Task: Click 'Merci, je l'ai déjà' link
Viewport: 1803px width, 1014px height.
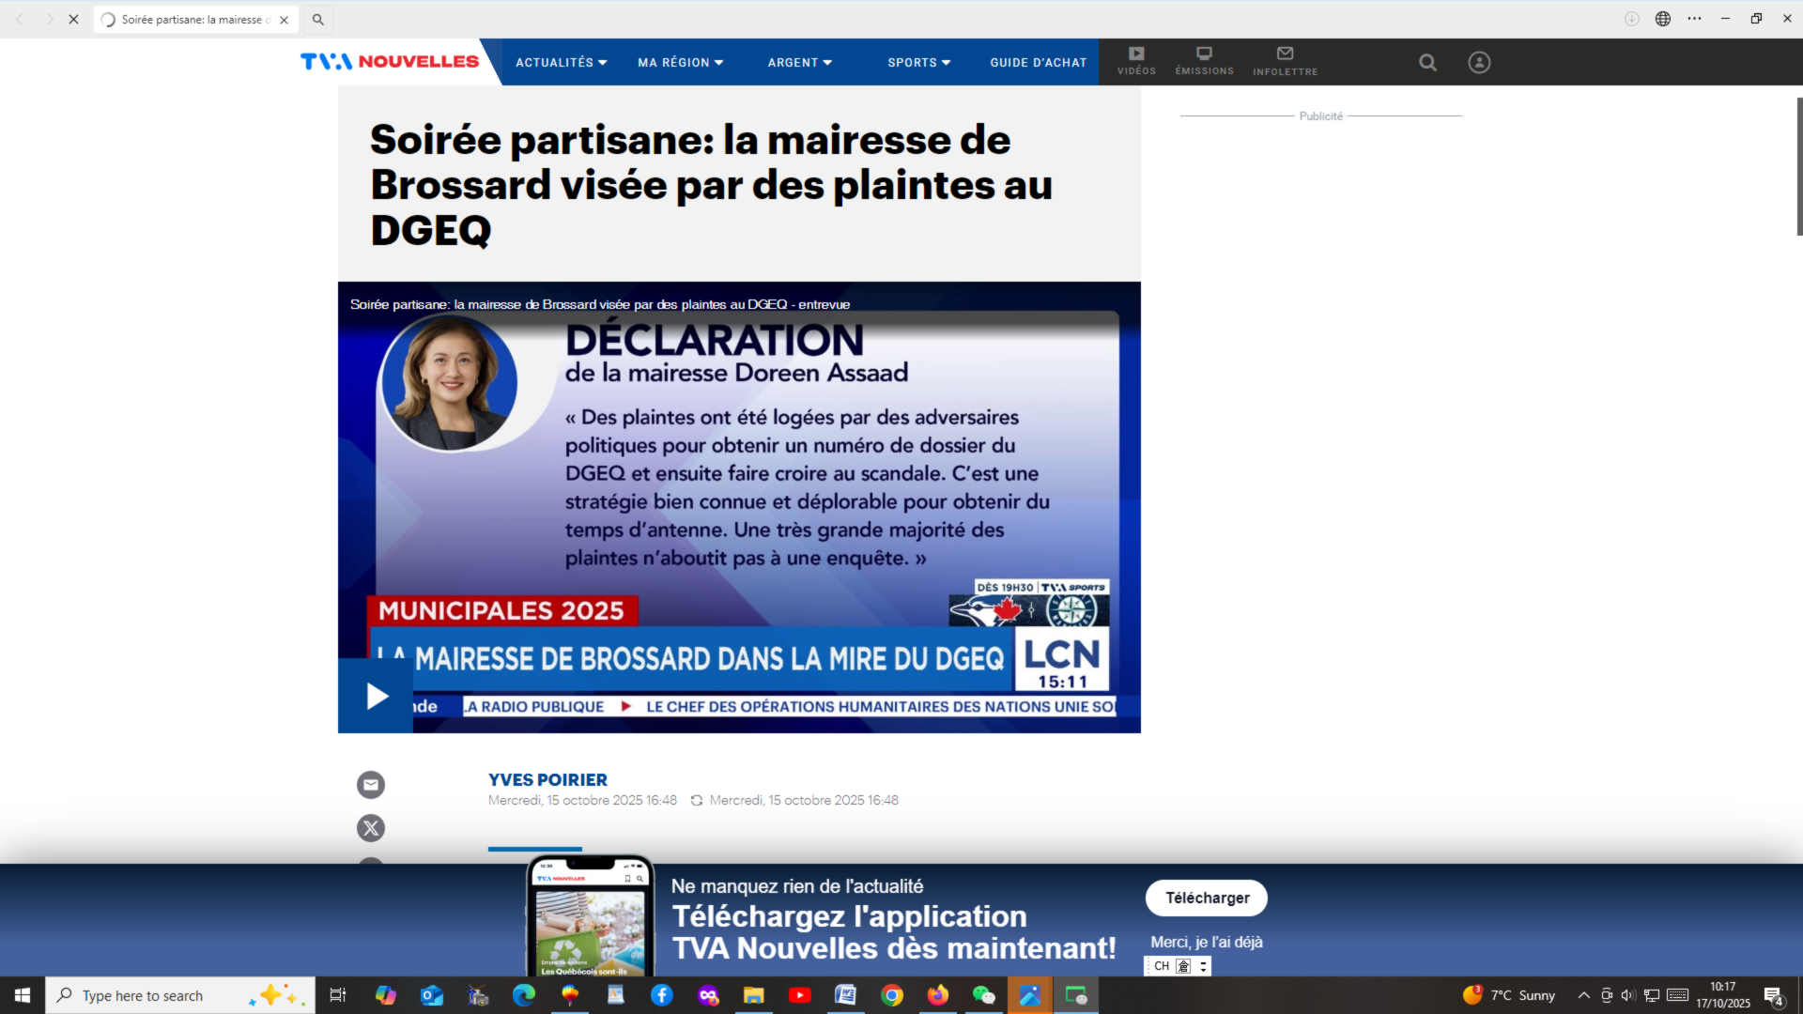Action: [x=1206, y=942]
